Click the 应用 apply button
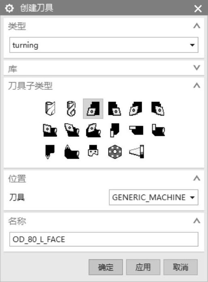208x282 pixels. [143, 267]
